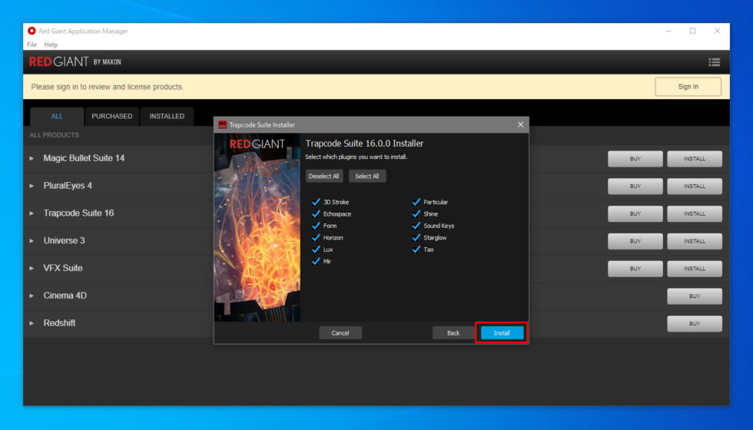Screen dimensions: 753x430
Task: Close the Trapcode Suite Installer dialog
Action: pos(521,124)
